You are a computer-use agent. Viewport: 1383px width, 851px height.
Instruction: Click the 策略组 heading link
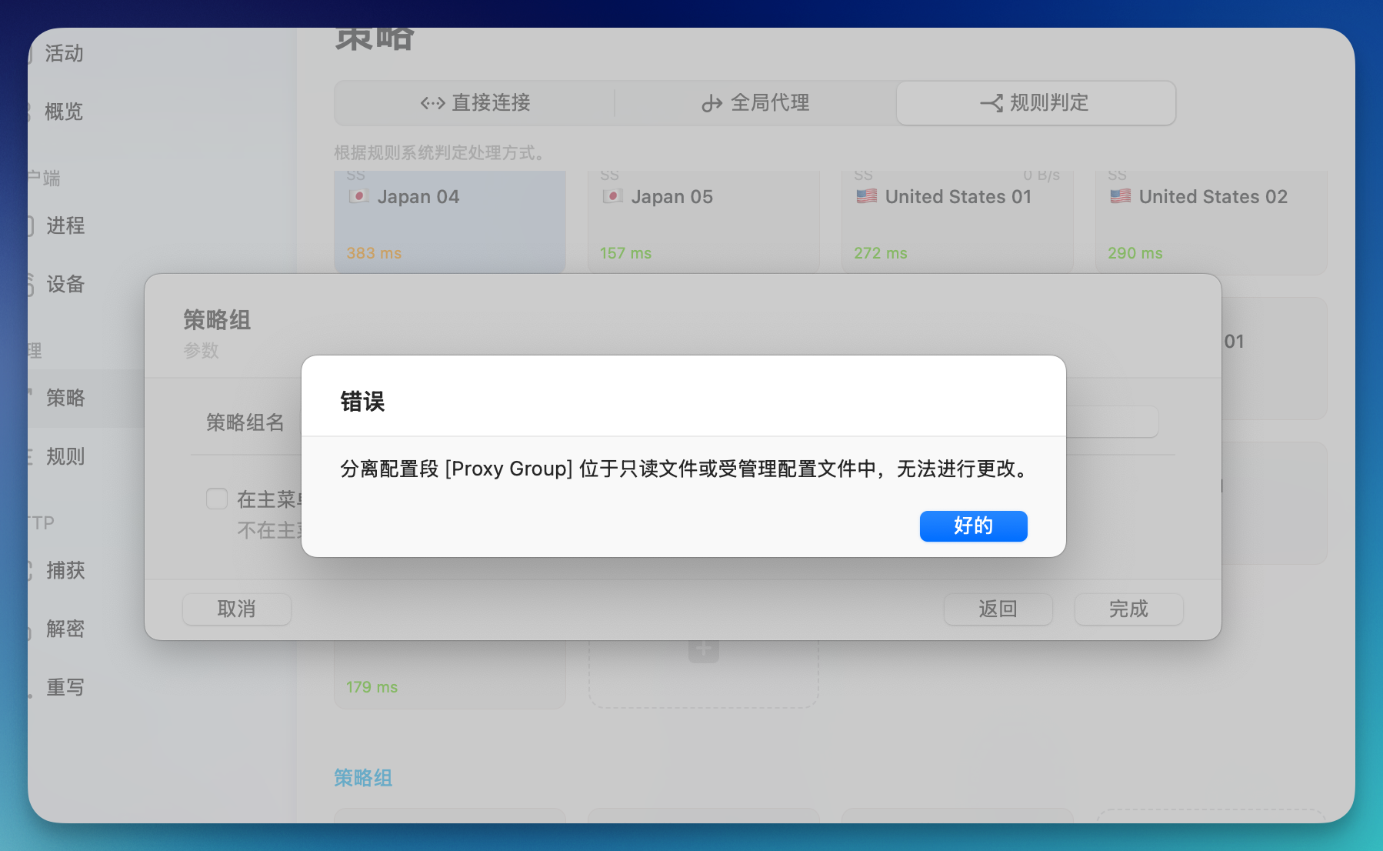362,778
